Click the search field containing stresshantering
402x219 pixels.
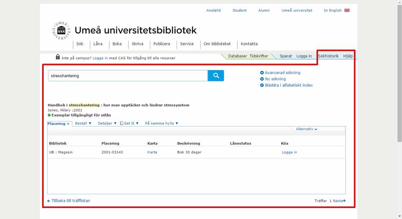[x=128, y=76]
